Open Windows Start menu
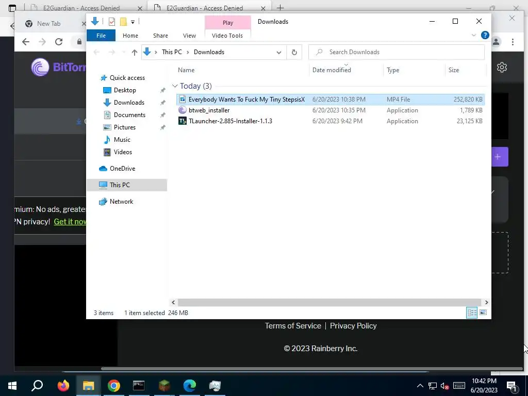This screenshot has height=396, width=528. click(12, 386)
